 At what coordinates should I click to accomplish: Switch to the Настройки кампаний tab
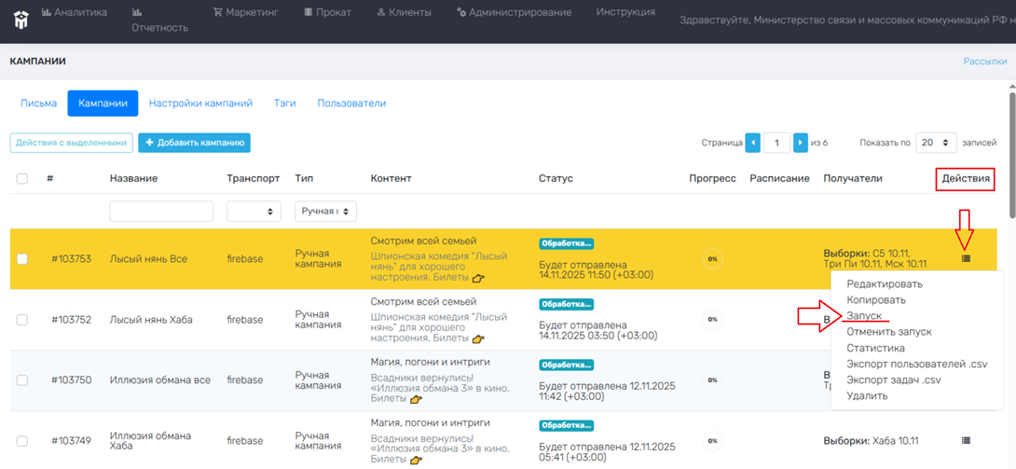(x=200, y=103)
